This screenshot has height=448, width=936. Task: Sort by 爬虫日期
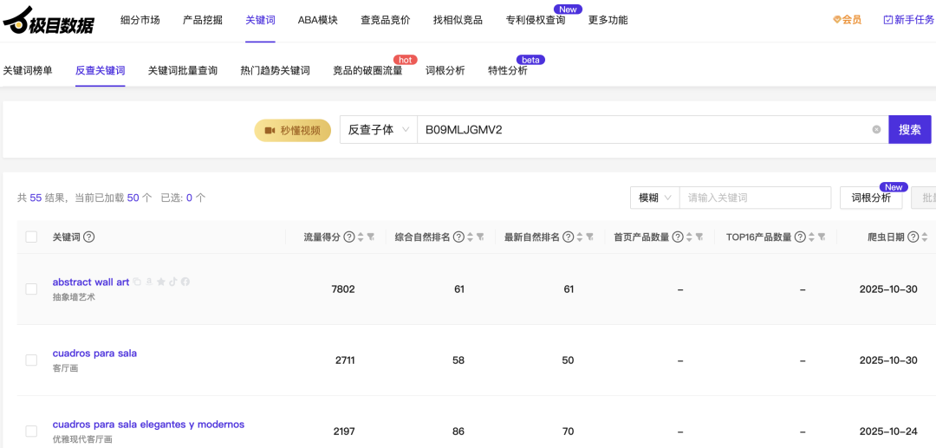pos(924,237)
